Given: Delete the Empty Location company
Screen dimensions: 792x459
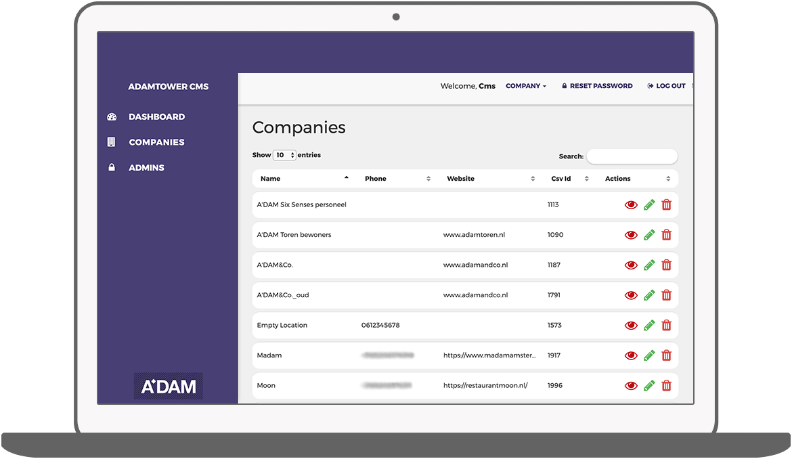Looking at the screenshot, I should point(667,325).
